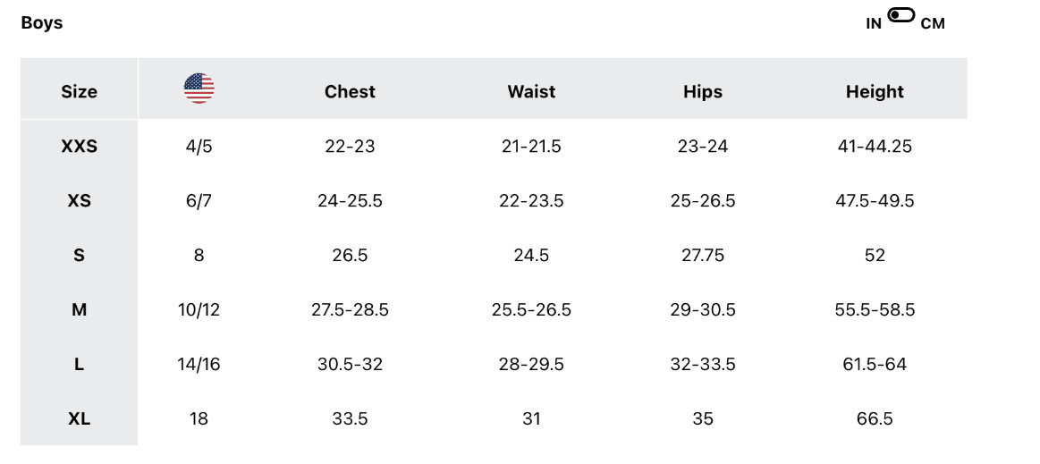
Task: Select the XS size row label
Action: [79, 201]
